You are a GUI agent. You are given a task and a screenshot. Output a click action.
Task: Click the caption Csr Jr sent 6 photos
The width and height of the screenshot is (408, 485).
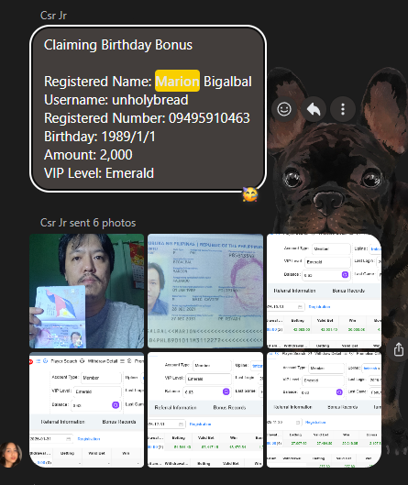coord(88,223)
